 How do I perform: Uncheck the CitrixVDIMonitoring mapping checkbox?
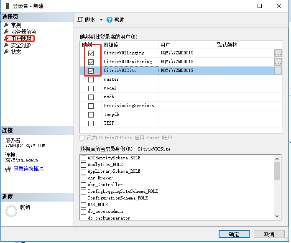(91, 62)
